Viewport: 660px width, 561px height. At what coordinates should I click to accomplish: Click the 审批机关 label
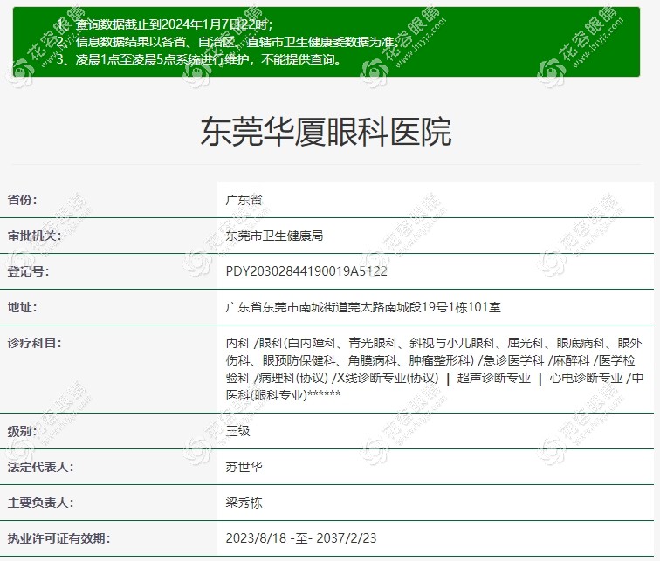[x=35, y=236]
